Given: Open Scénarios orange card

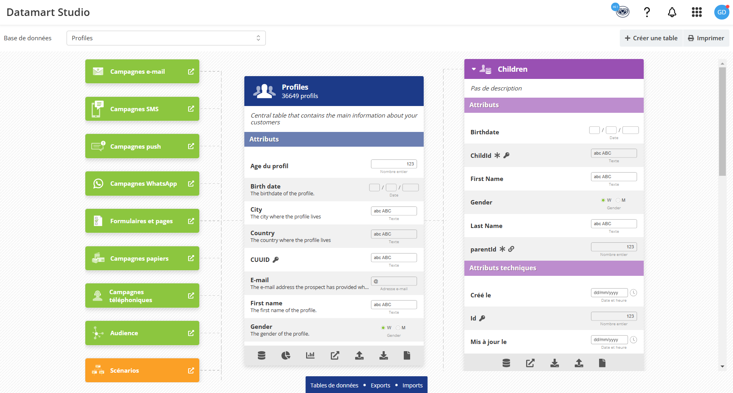Looking at the screenshot, I should click(x=142, y=370).
